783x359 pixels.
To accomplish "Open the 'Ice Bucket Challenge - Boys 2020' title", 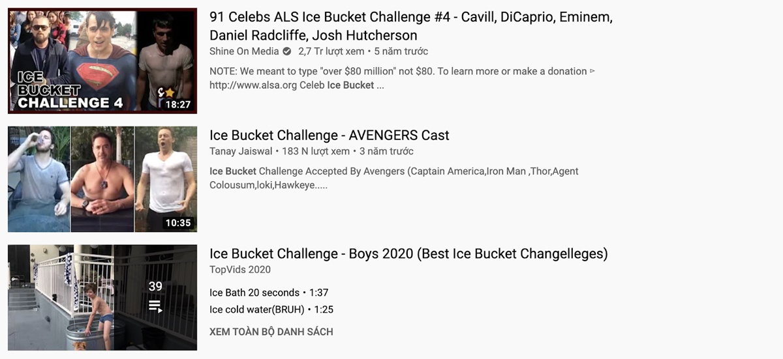I will pos(408,253).
